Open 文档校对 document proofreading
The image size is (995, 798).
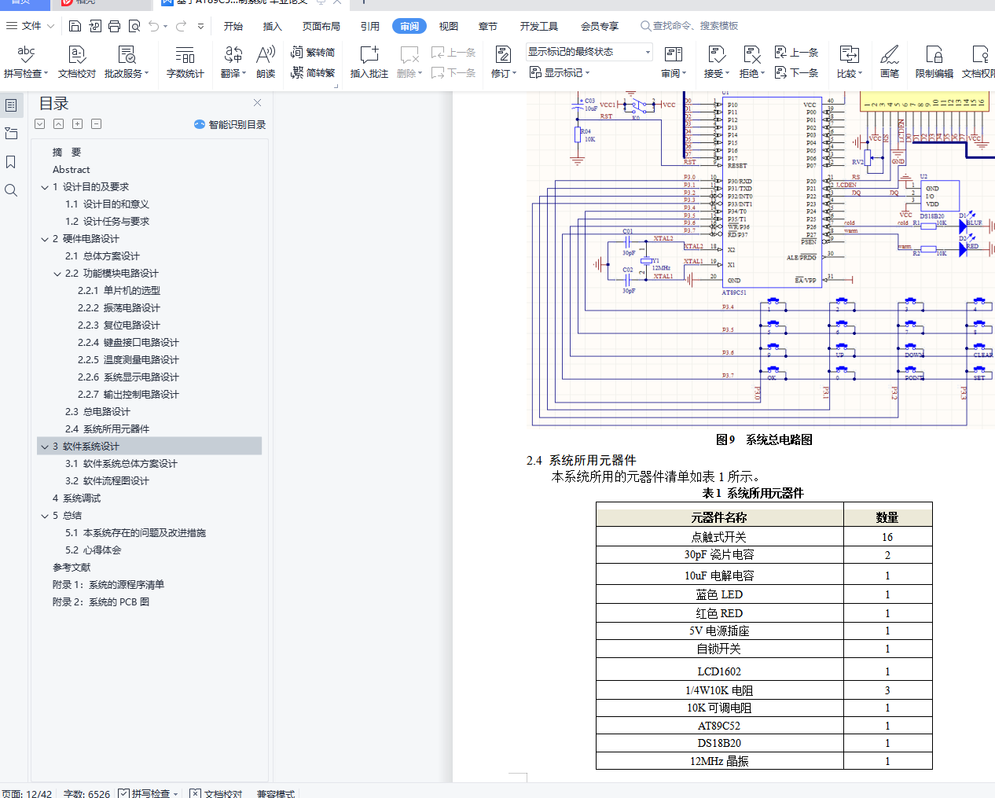coord(76,62)
